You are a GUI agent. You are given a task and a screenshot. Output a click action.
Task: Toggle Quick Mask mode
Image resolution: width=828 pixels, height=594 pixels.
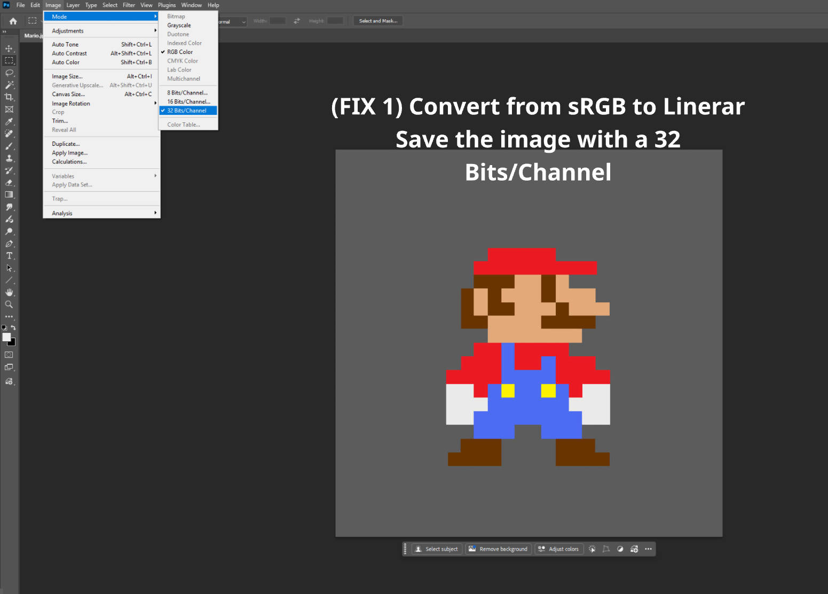(x=9, y=355)
